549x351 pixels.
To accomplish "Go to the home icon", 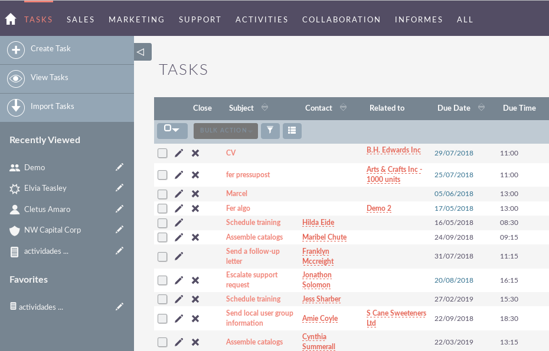I will (11, 19).
